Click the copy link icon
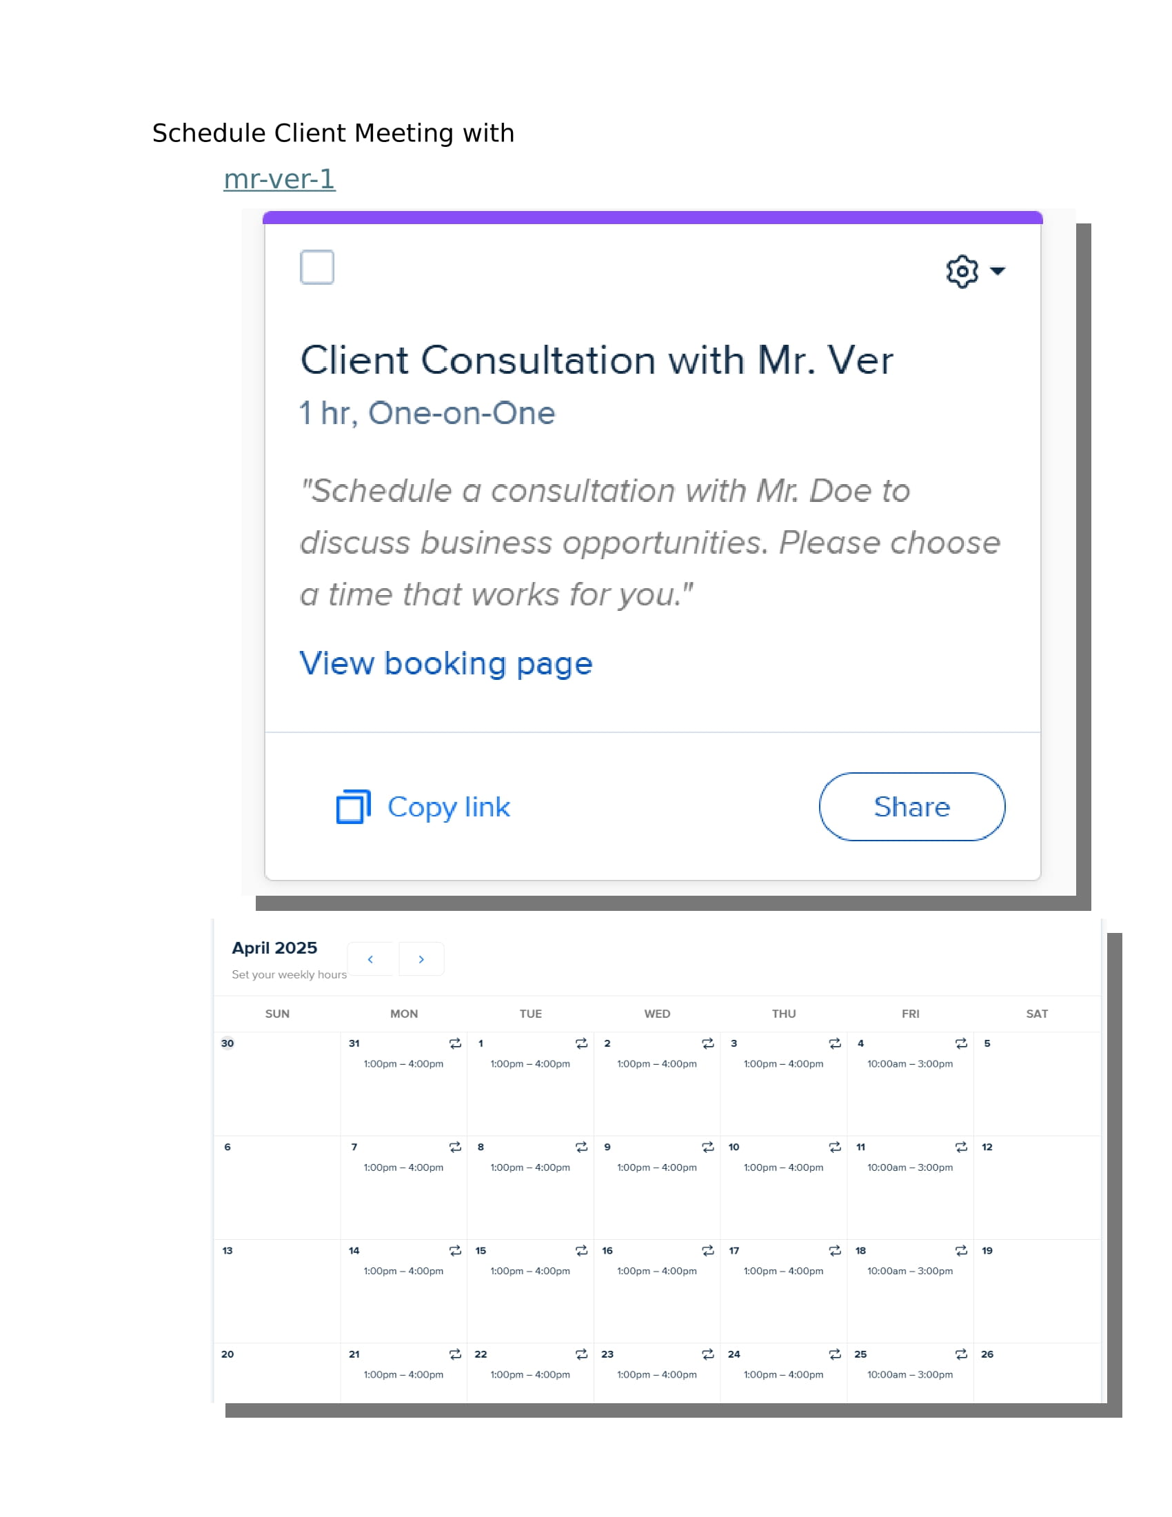 (353, 807)
